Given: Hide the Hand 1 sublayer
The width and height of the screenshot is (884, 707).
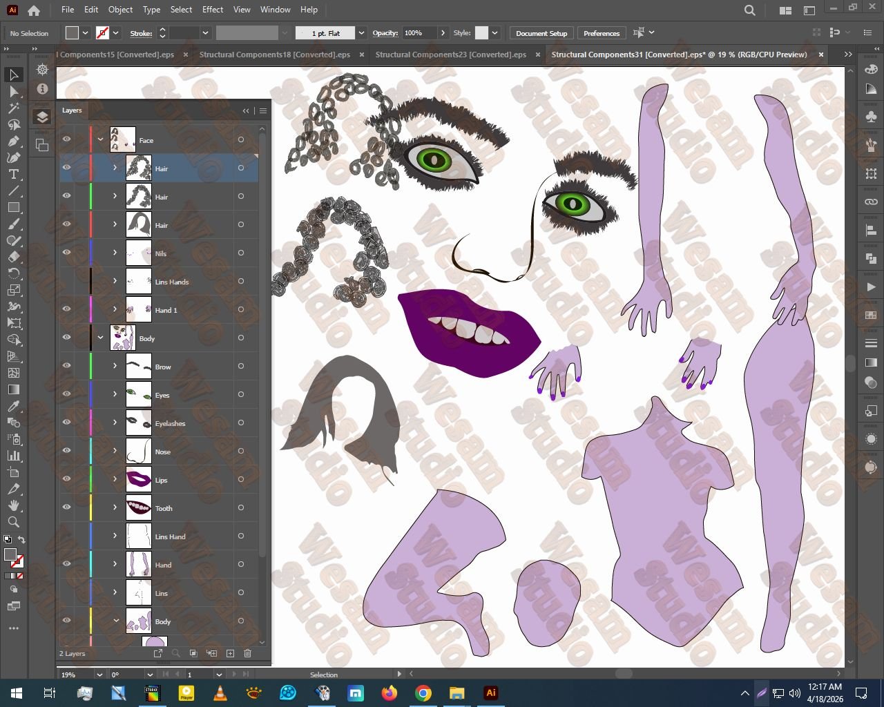Looking at the screenshot, I should [x=67, y=309].
